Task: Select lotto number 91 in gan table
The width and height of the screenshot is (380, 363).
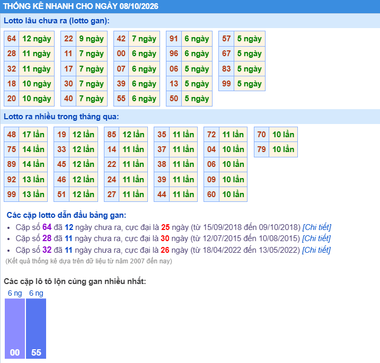Action: (174, 39)
